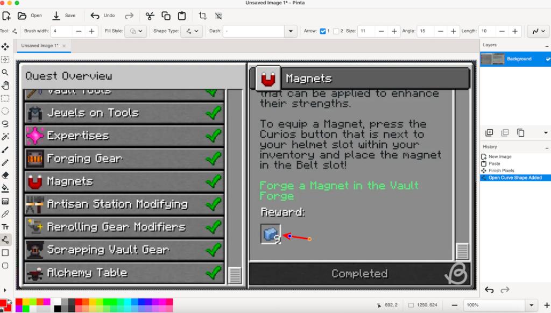Select the Pan hand tool
The width and height of the screenshot is (551, 313).
coord(5,85)
